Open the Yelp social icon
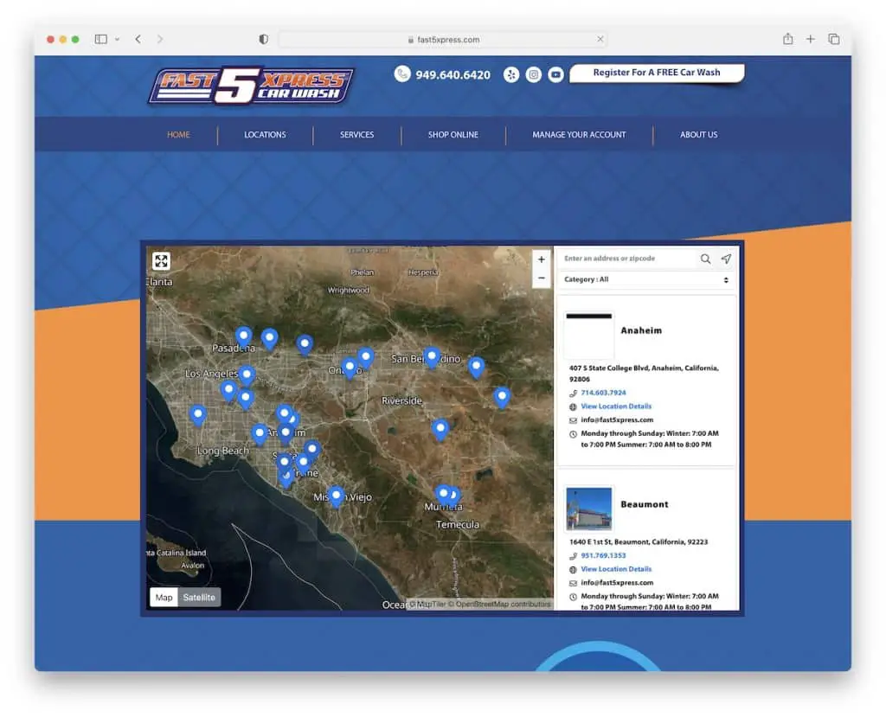Screen dimensions: 886x717 coord(510,74)
